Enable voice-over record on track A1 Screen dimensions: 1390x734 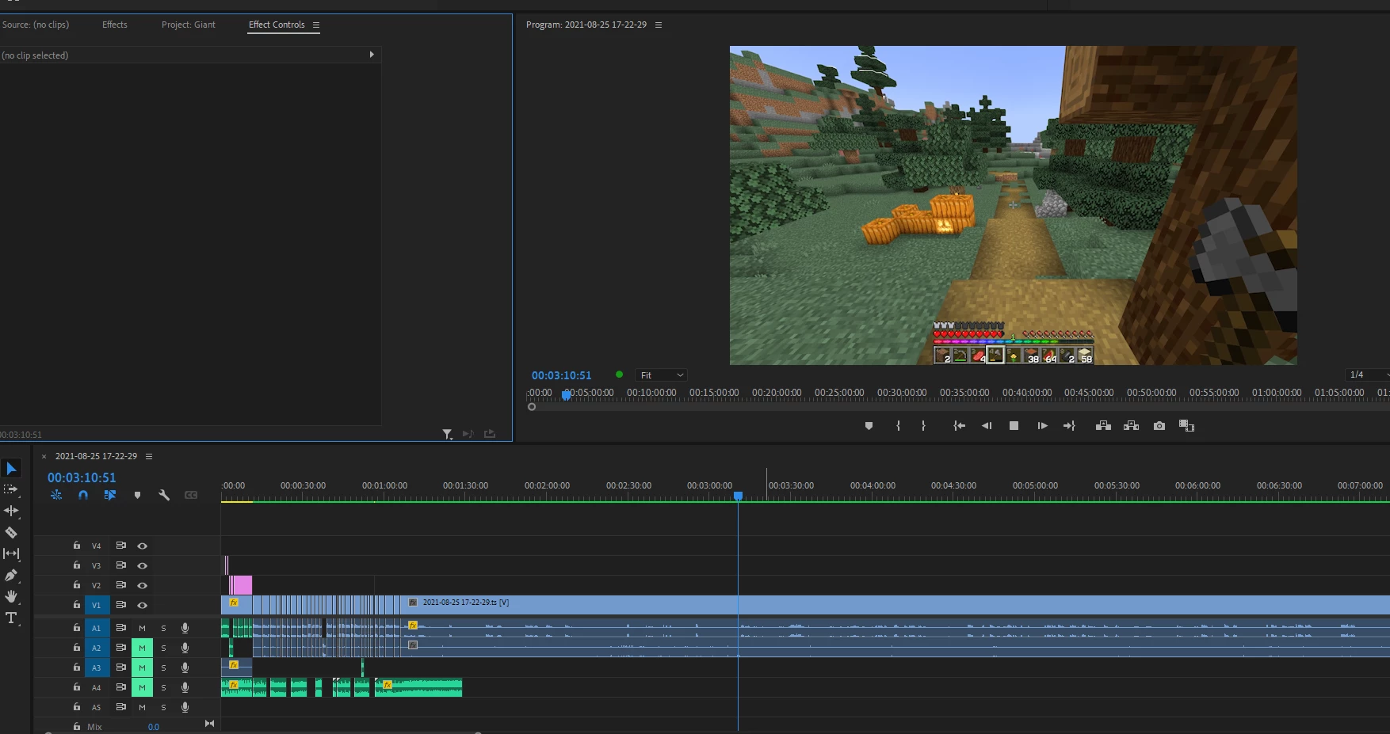click(185, 628)
